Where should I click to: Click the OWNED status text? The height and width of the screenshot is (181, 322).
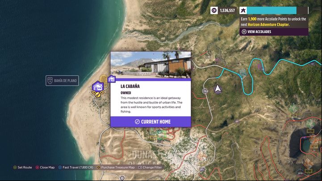point(125,93)
